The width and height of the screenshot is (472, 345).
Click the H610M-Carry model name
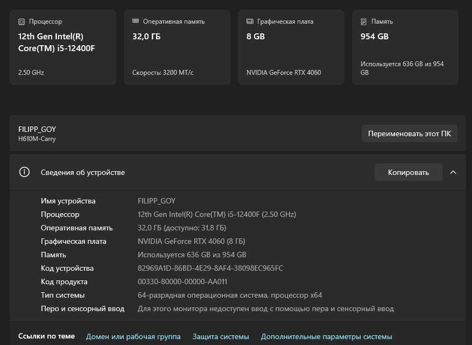(37, 139)
